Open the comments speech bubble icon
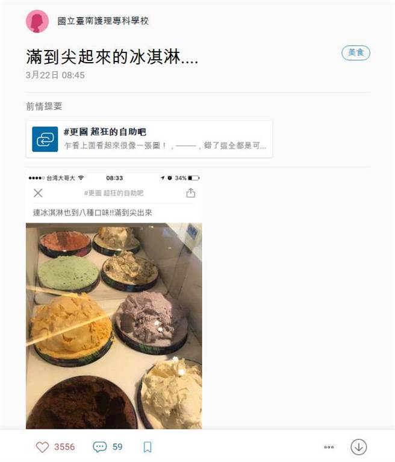Screen dimensions: 395x462 [100, 447]
